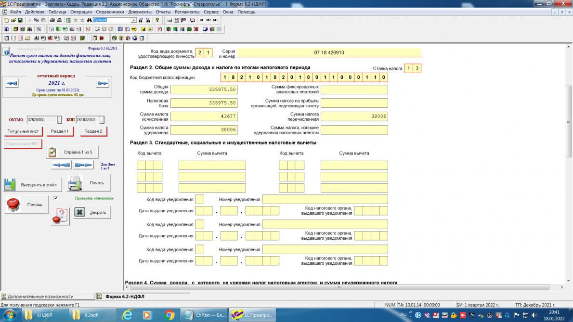This screenshot has height=322, width=573.
Task: Open the Регламенты menu
Action: pos(187,12)
